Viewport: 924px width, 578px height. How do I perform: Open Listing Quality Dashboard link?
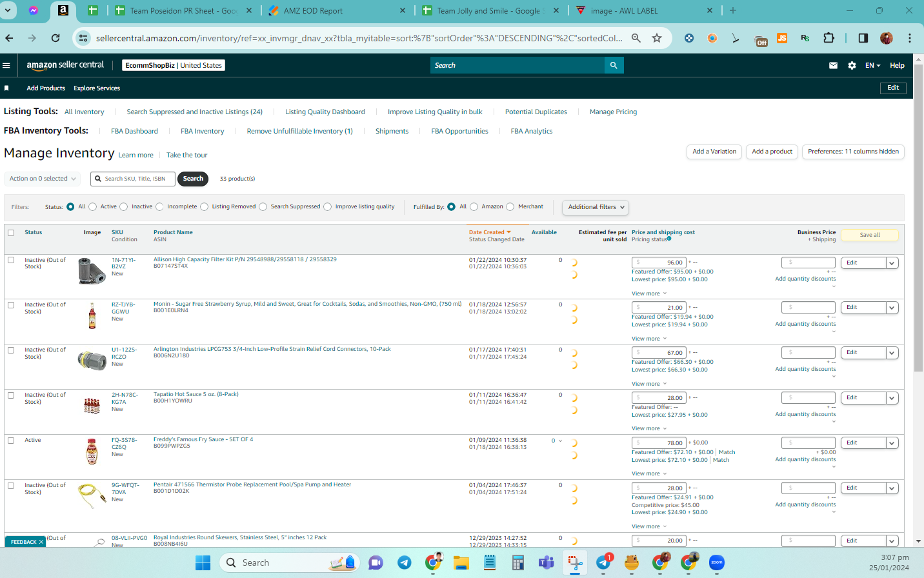tap(325, 112)
